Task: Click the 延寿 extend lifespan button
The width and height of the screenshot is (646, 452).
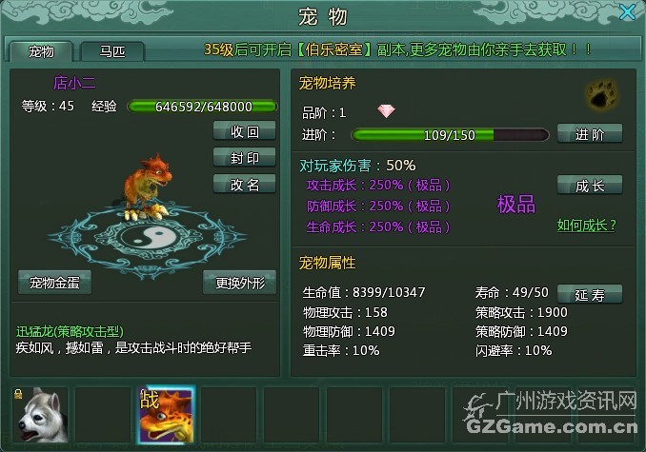Action: [x=590, y=294]
